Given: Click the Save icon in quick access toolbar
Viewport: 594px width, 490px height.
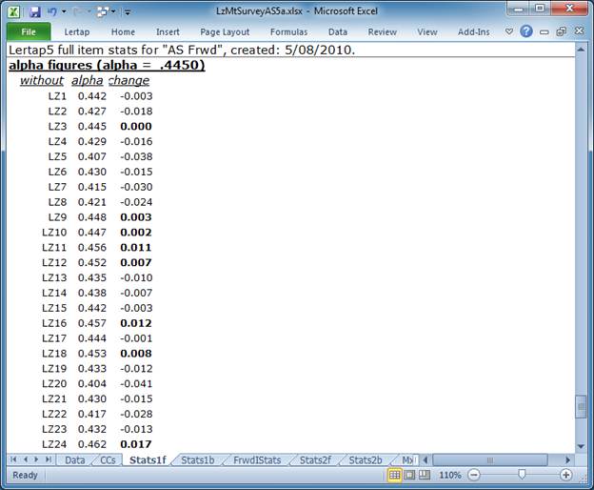Looking at the screenshot, I should [35, 11].
